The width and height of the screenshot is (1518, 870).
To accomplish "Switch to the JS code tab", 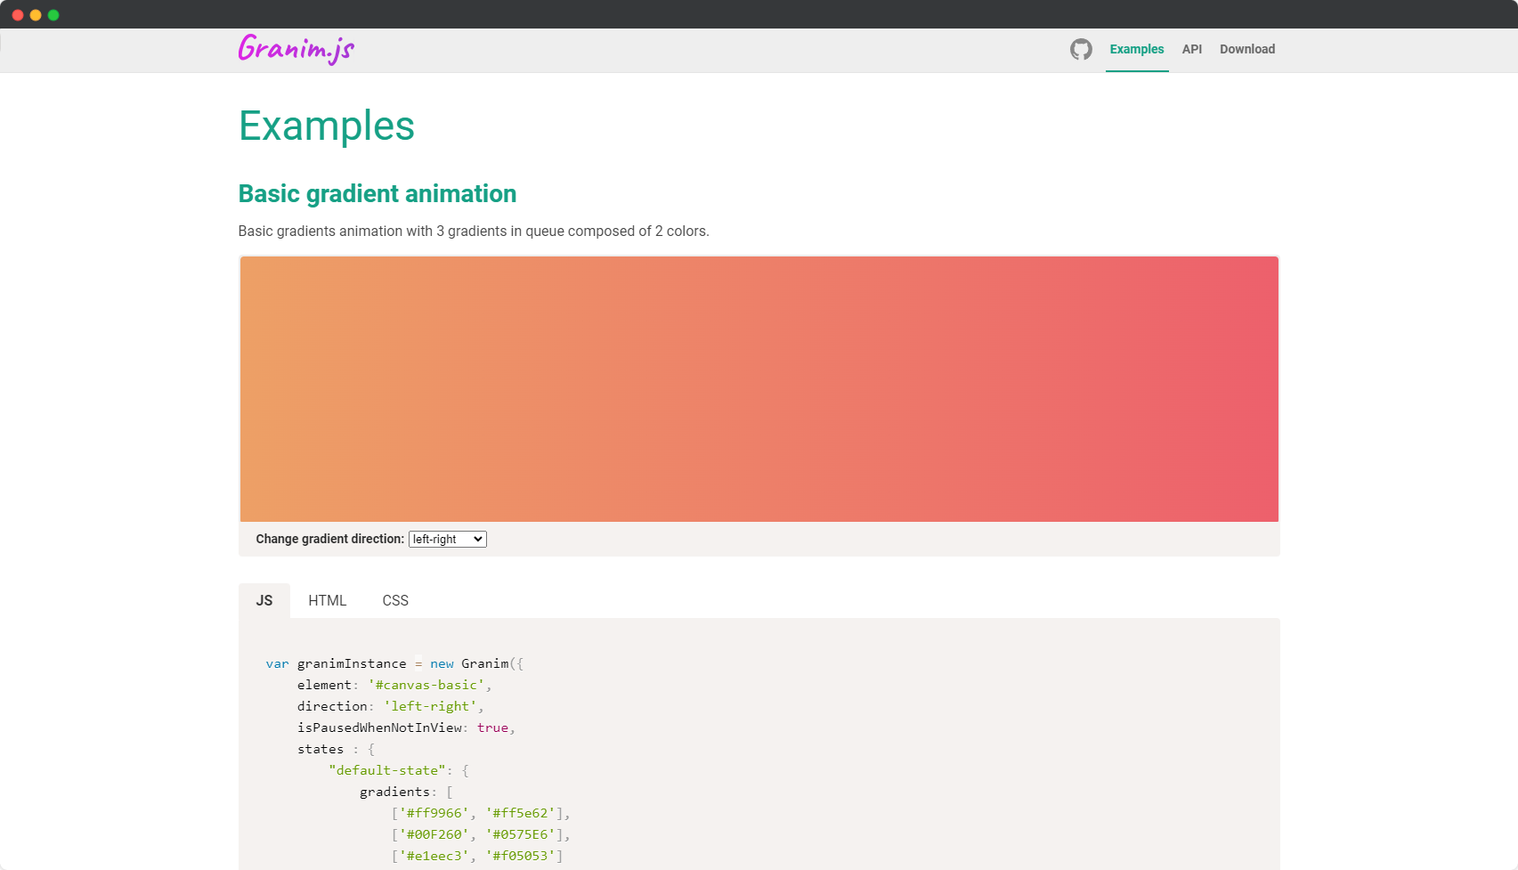I will (x=264, y=600).
